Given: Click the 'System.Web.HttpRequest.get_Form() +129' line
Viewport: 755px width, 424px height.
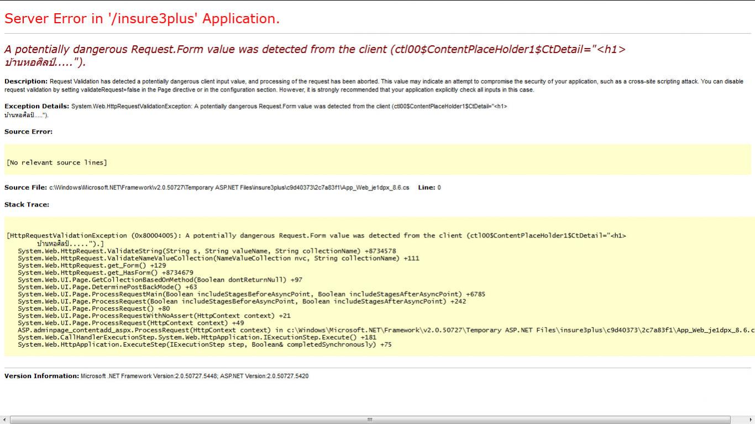Looking at the screenshot, I should click(92, 265).
